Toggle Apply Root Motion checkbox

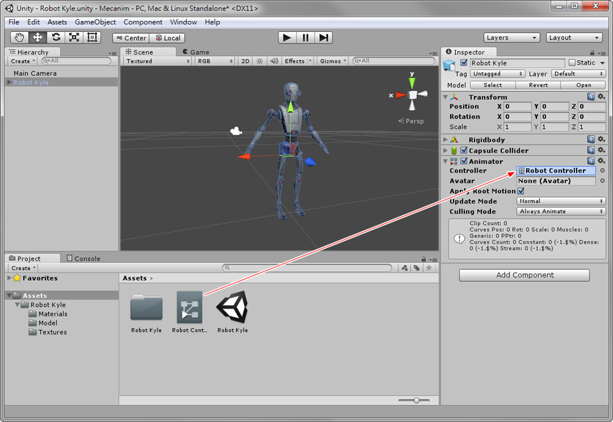tap(521, 191)
